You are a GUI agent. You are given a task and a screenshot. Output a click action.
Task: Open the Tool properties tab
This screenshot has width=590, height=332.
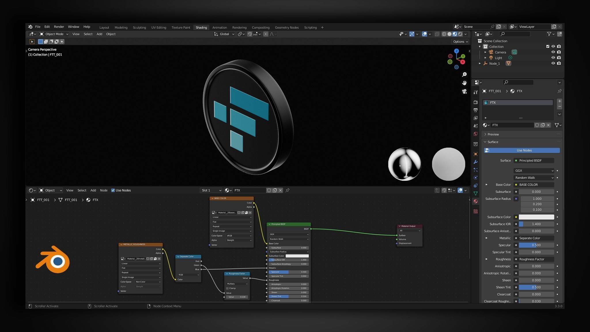(476, 92)
